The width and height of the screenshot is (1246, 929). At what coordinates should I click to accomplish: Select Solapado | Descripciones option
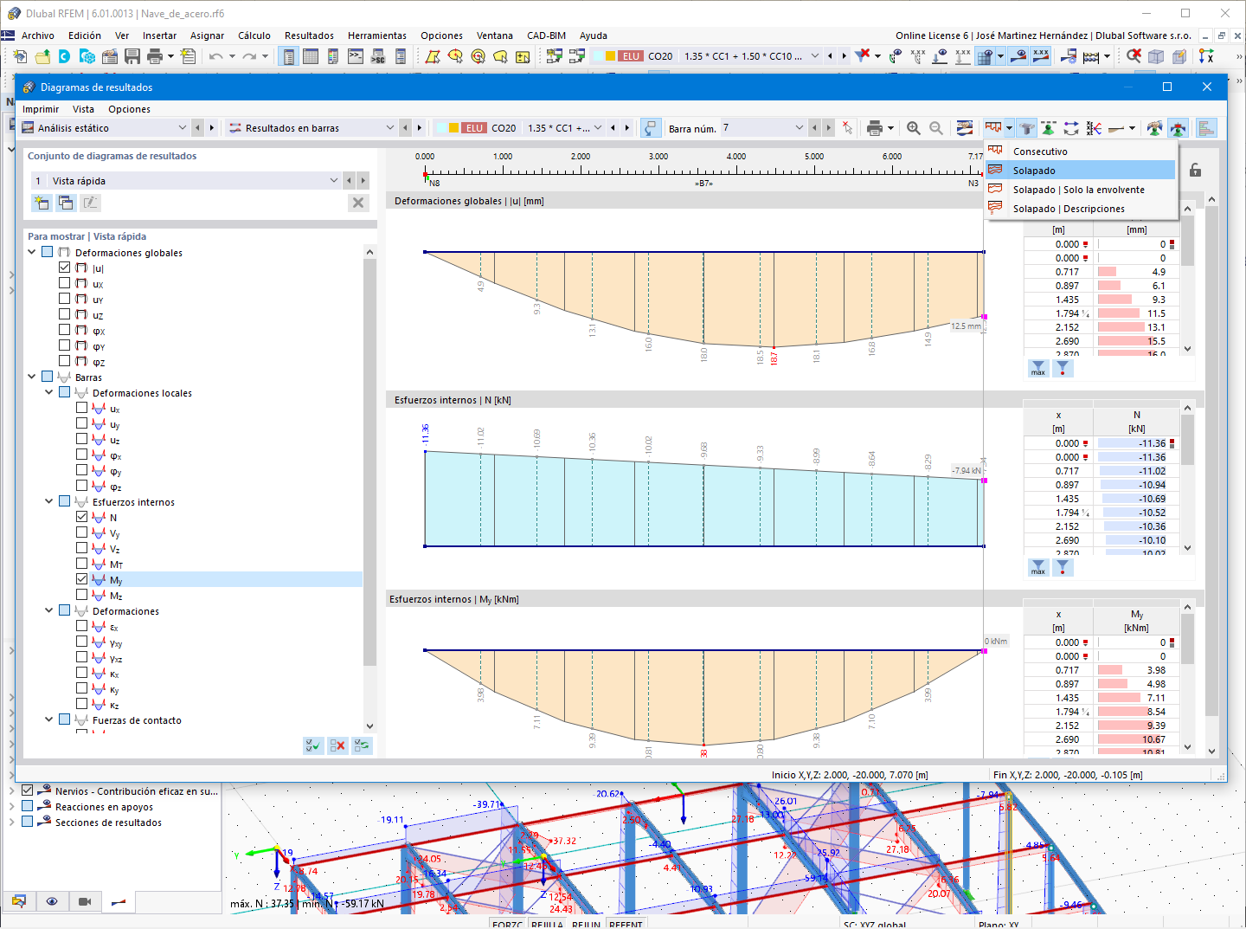[1082, 209]
